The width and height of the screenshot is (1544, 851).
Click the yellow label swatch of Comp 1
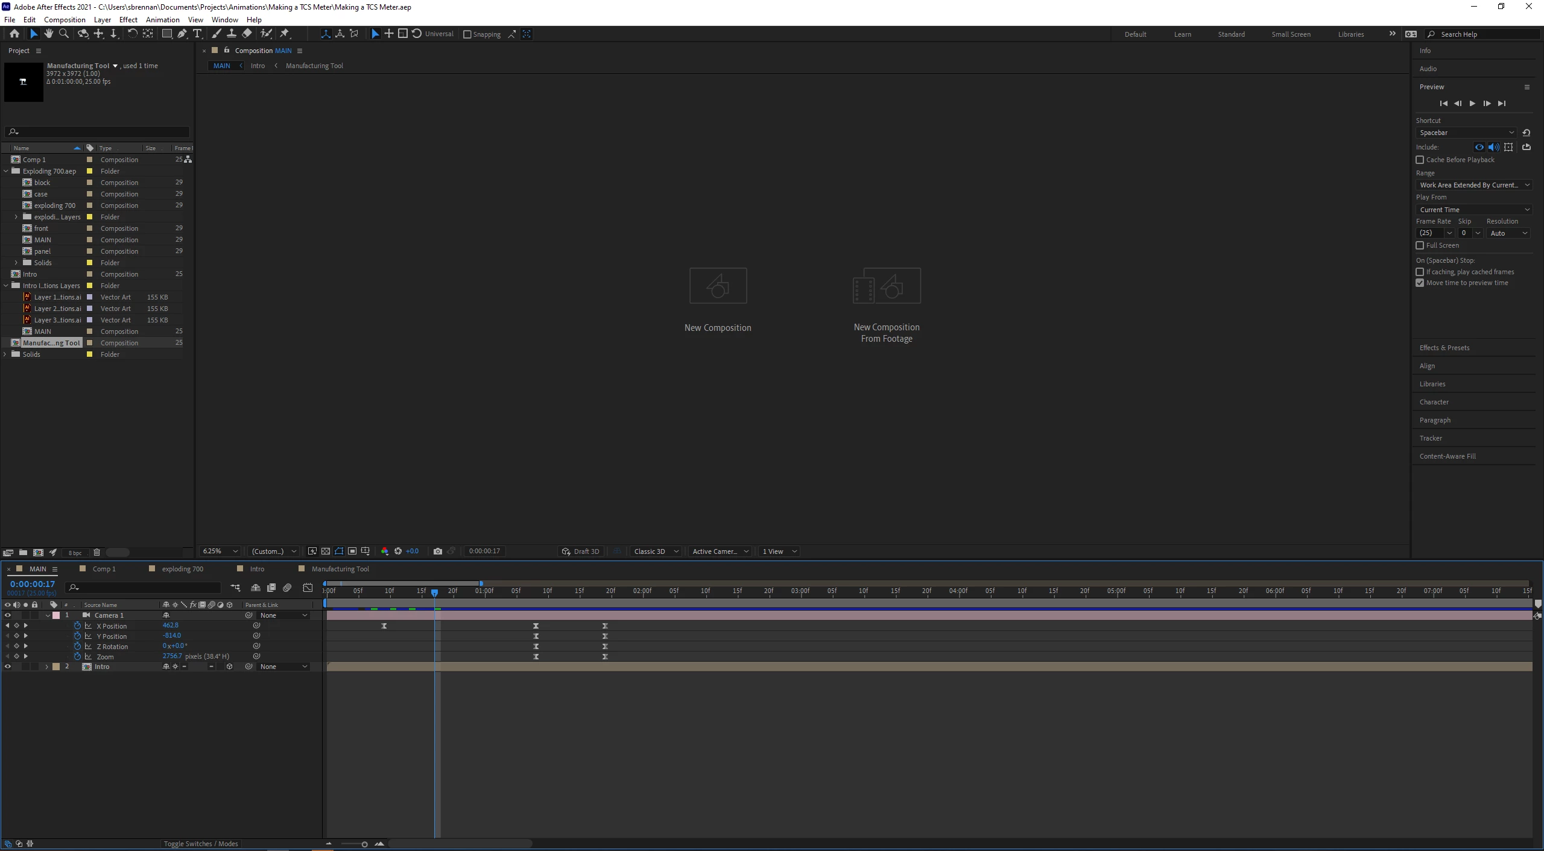[89, 160]
